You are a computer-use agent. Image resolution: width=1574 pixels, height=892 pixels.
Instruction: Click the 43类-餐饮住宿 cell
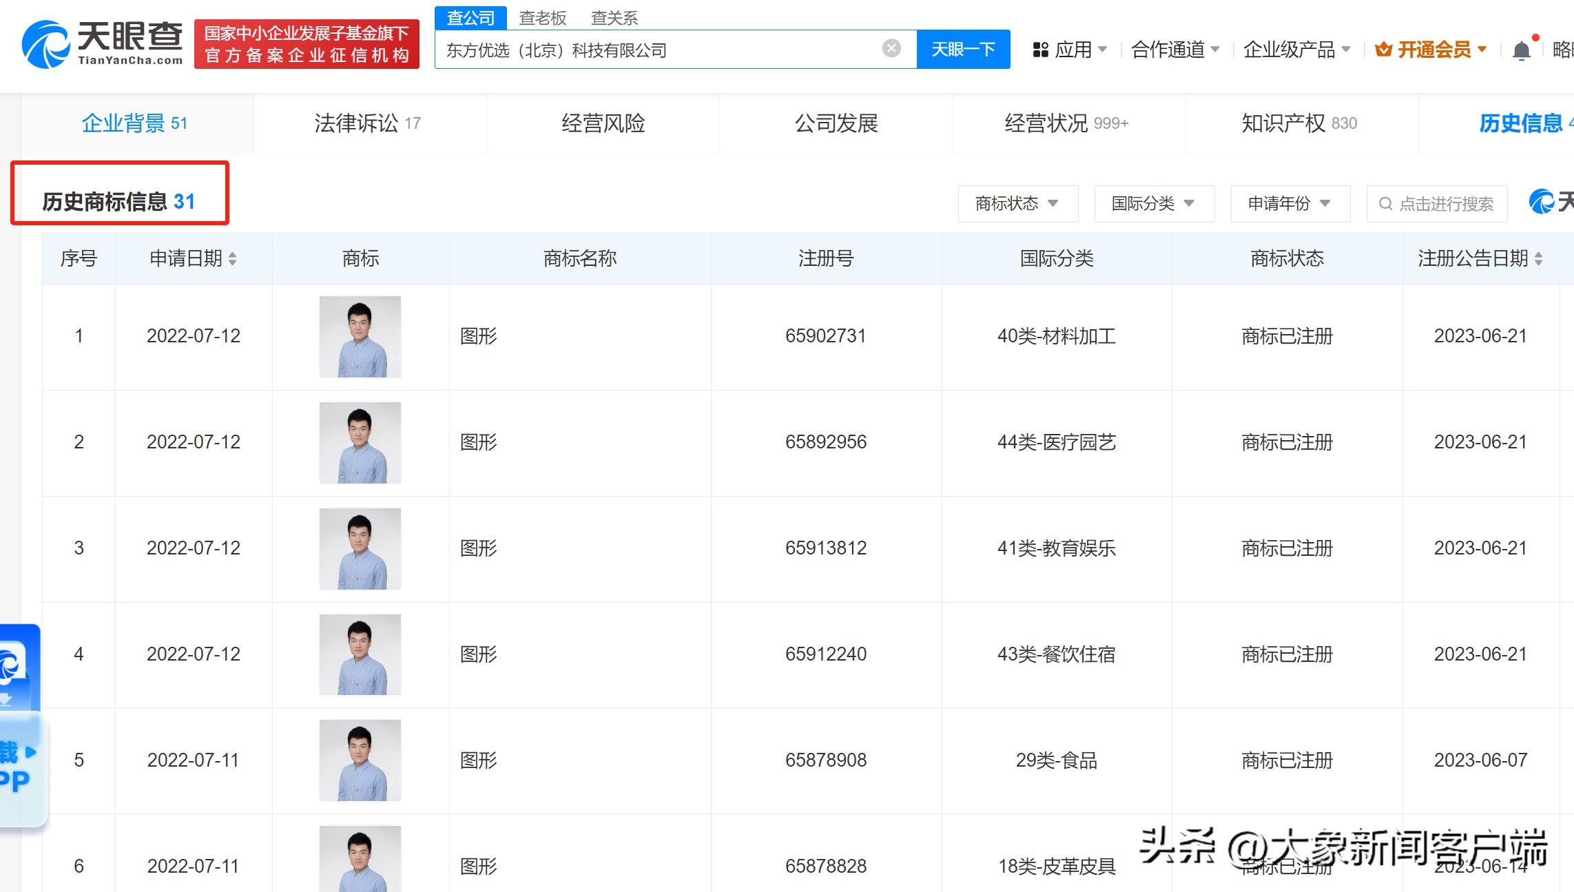click(1057, 654)
